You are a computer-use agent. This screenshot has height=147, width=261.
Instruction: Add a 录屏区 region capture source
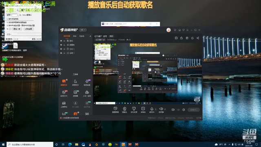[x=143, y=110]
